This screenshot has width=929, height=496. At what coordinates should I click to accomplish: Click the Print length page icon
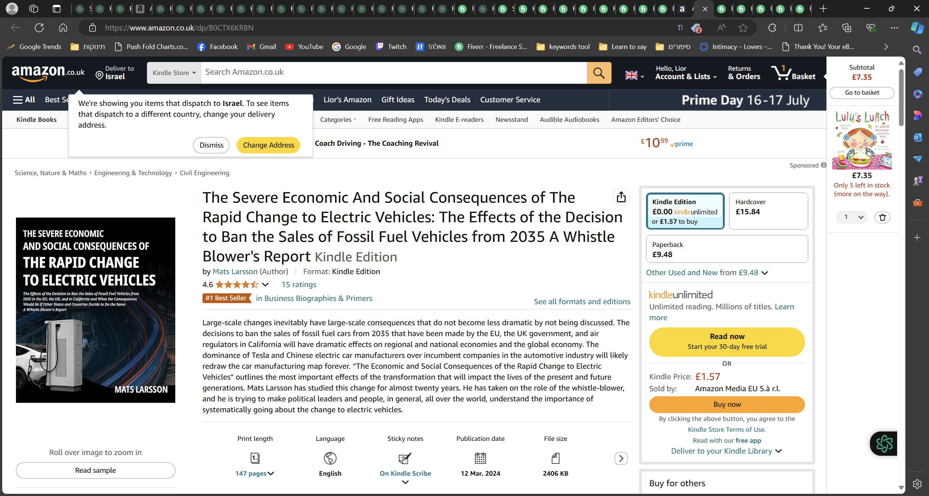coord(255,458)
